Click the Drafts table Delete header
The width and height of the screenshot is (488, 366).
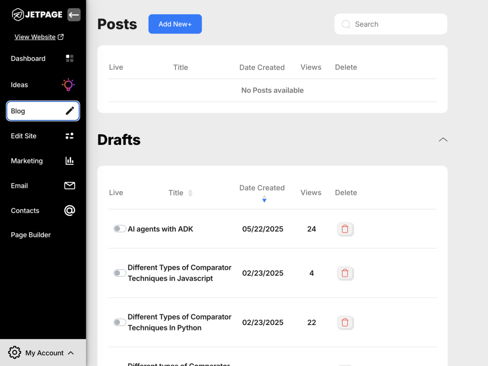coord(346,193)
